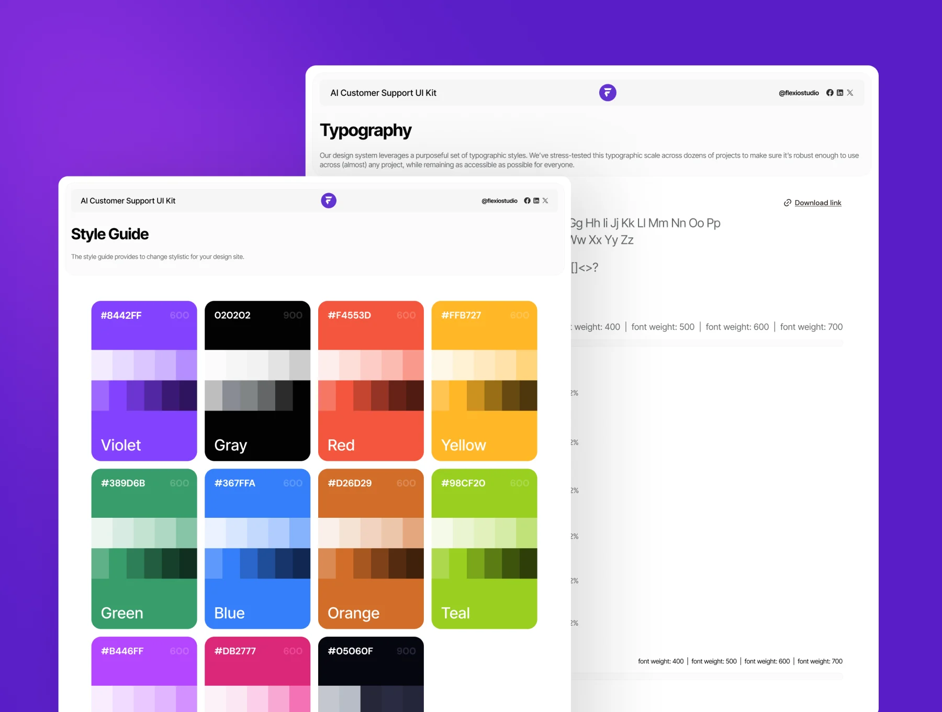
Task: Pick the darkest shade in the Green card
Action: tap(188, 563)
